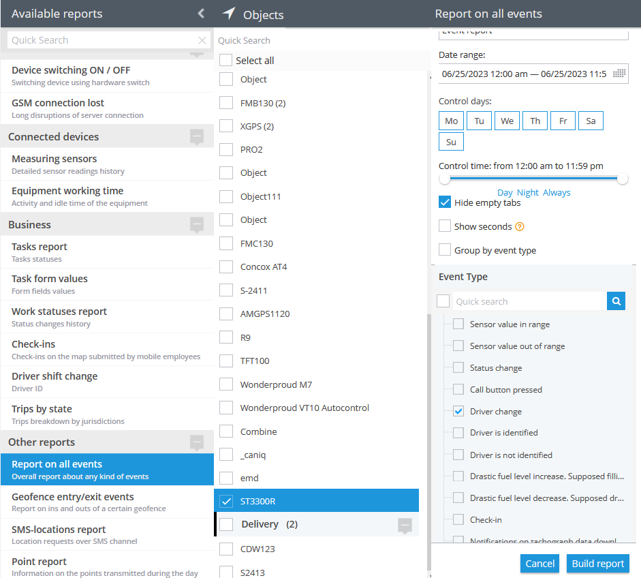The image size is (641, 578).
Task: Click the control time slider end handle
Action: point(623,179)
